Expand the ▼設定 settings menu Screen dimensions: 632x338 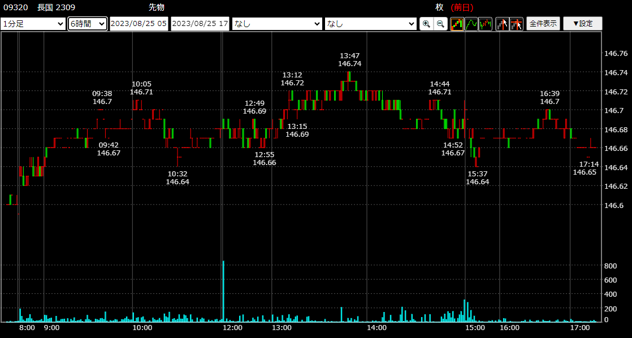pyautogui.click(x=583, y=24)
